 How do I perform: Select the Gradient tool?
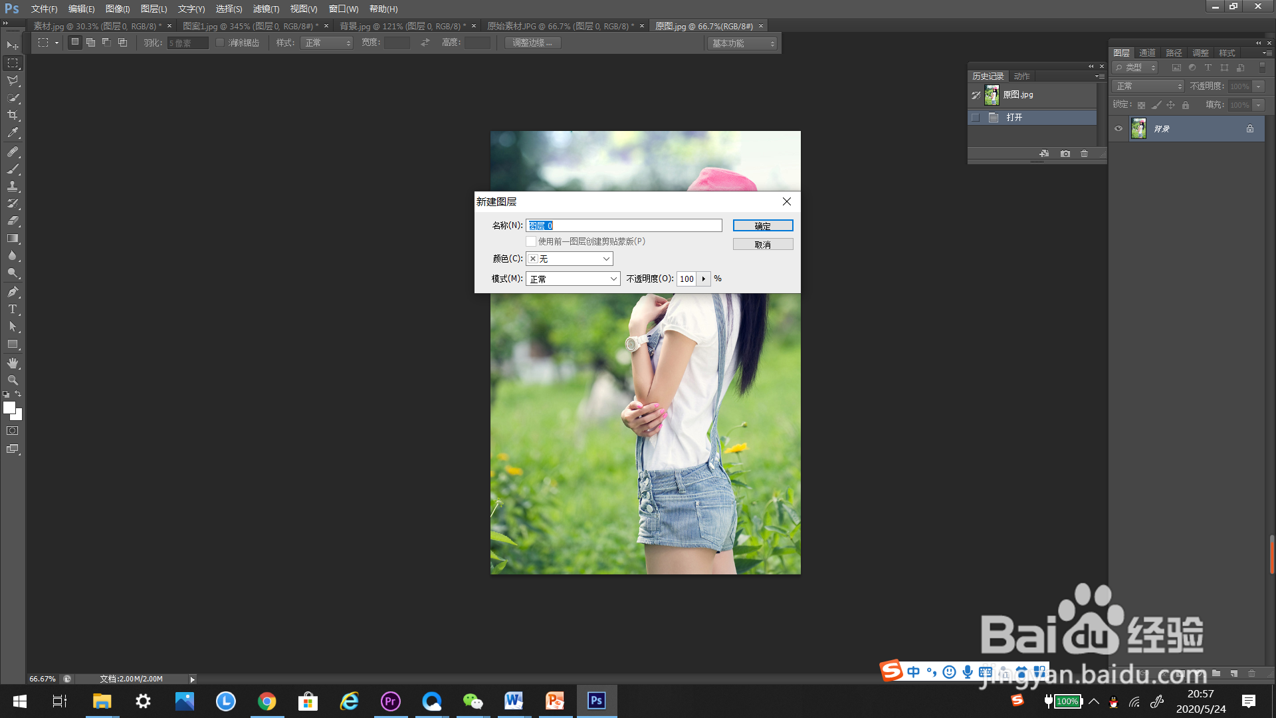point(13,238)
